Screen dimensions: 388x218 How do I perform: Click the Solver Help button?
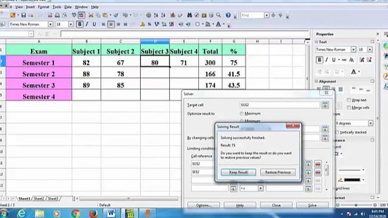[x=240, y=205]
